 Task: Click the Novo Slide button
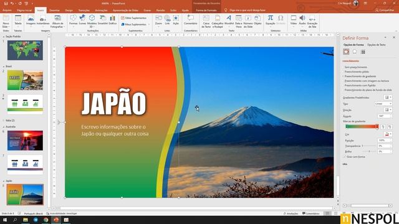6,22
